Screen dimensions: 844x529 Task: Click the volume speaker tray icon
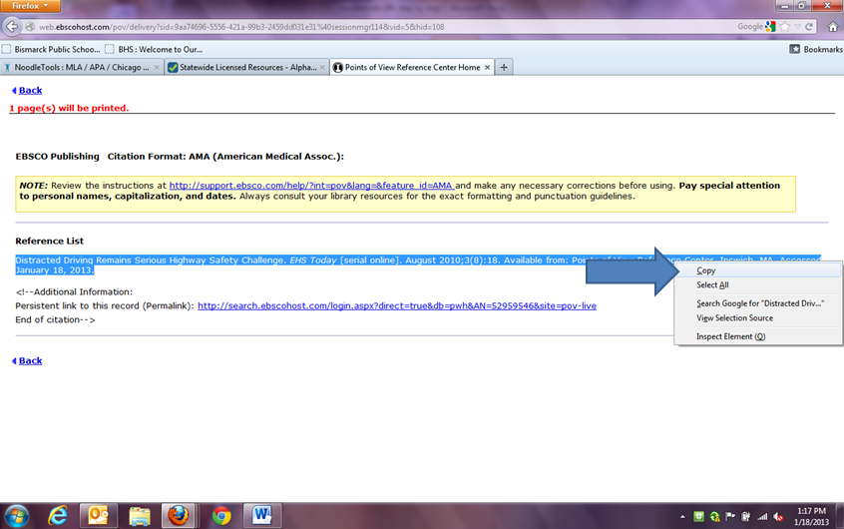click(x=778, y=517)
